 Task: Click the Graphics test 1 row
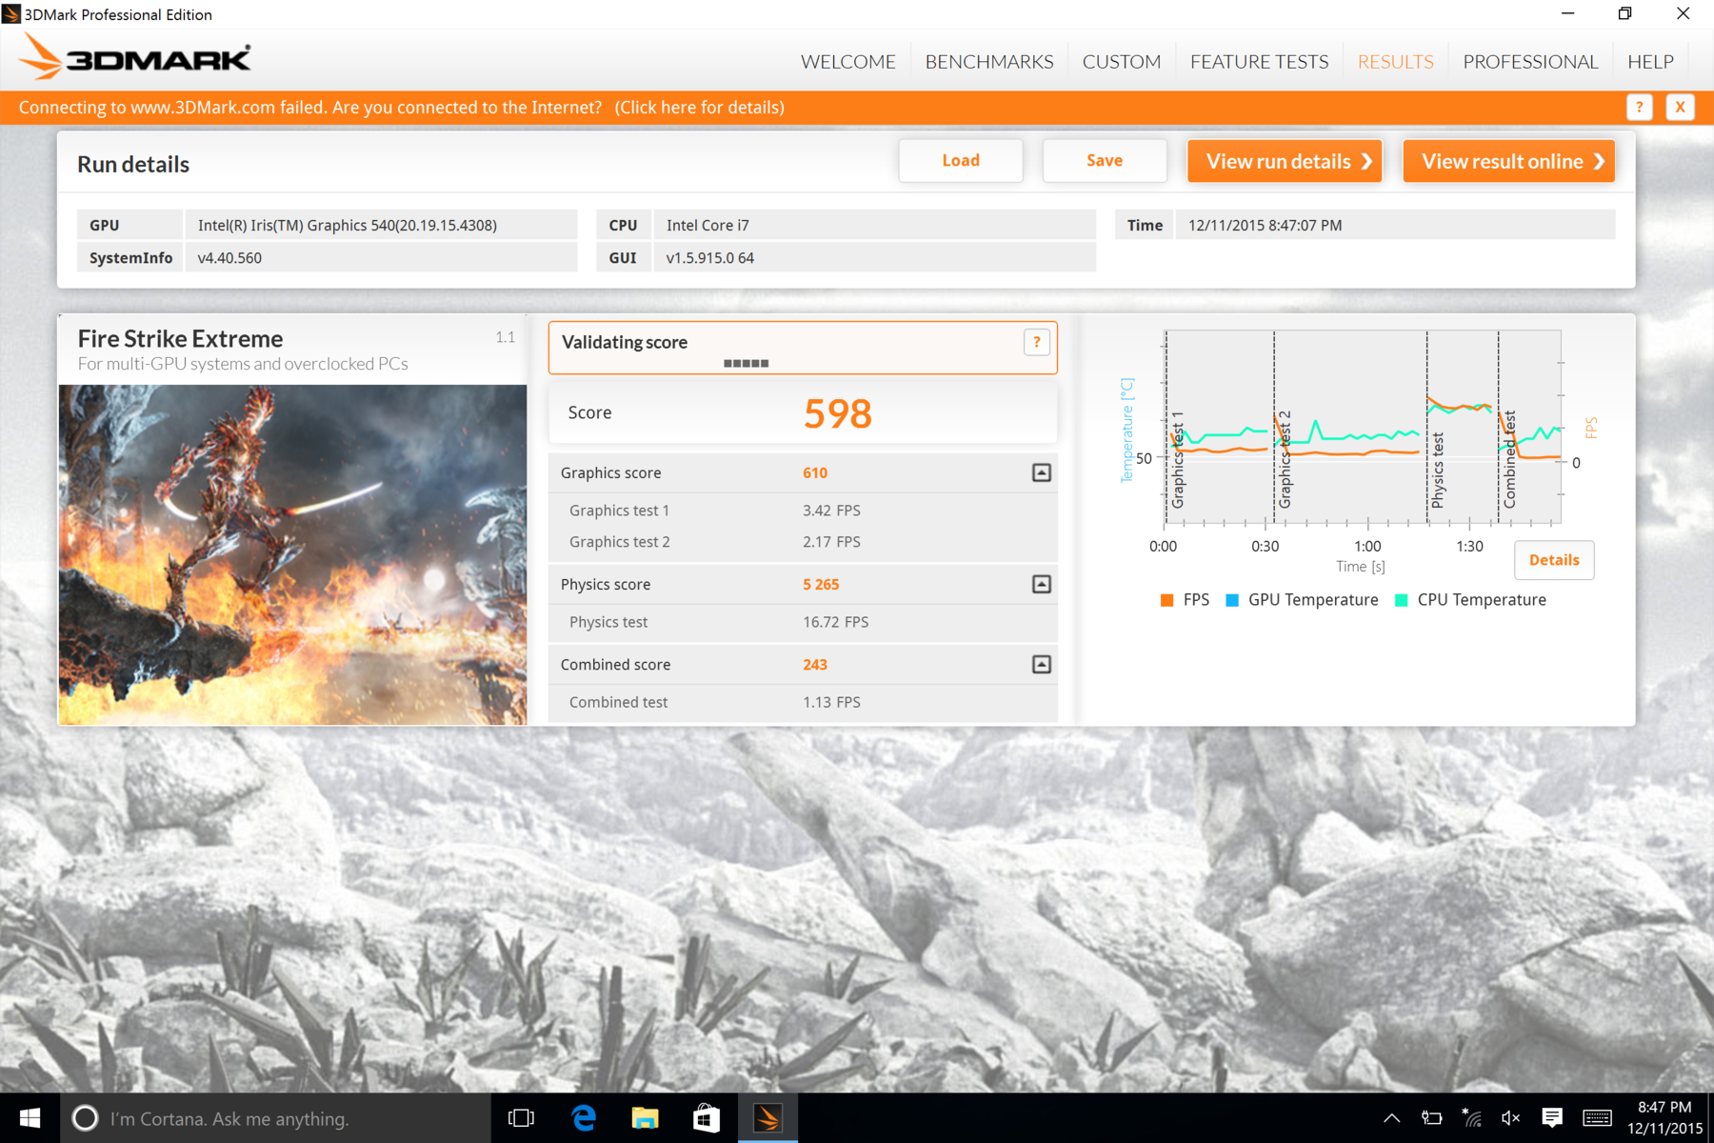click(x=803, y=511)
